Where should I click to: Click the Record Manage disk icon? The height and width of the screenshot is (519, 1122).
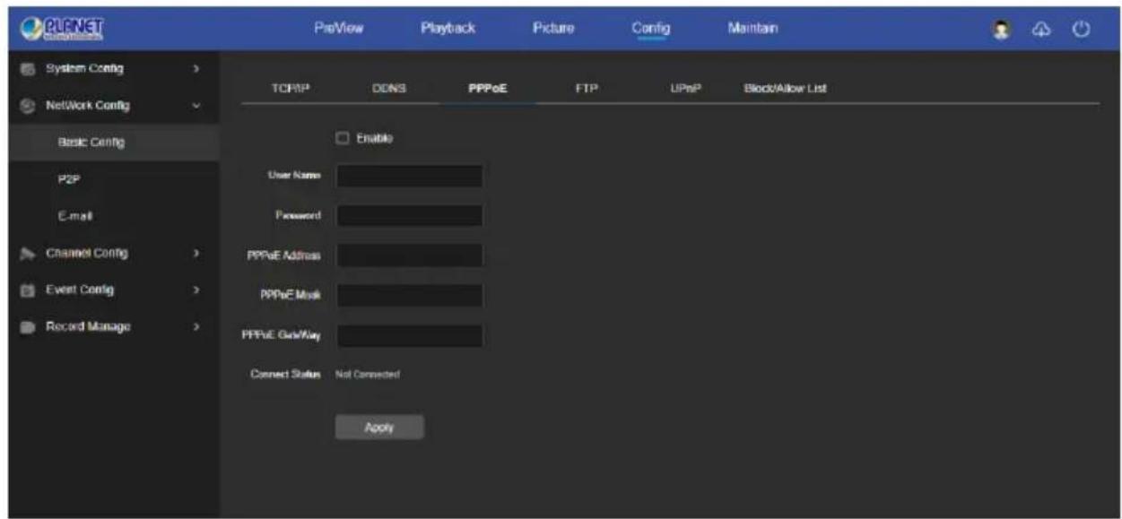[25, 327]
